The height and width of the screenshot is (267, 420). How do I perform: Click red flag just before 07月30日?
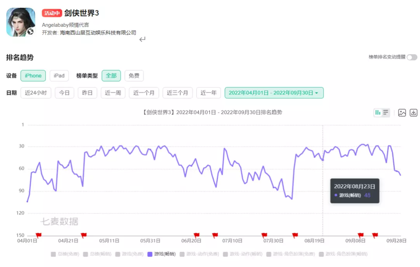264,235
